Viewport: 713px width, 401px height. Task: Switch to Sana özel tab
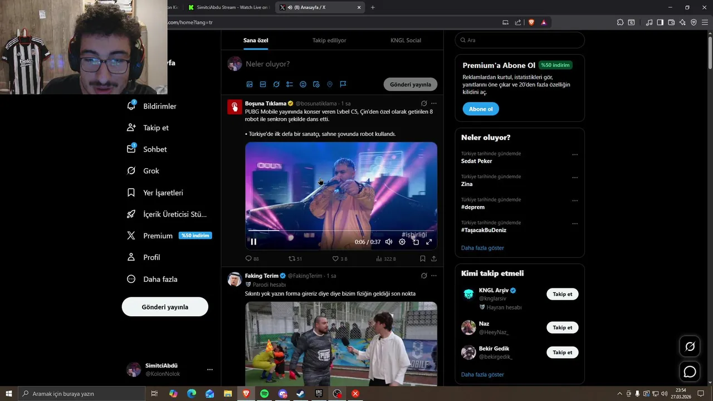[256, 41]
